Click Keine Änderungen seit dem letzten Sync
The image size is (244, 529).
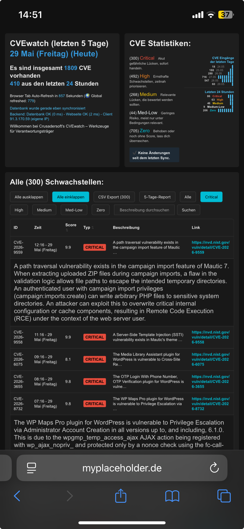pos(154,155)
